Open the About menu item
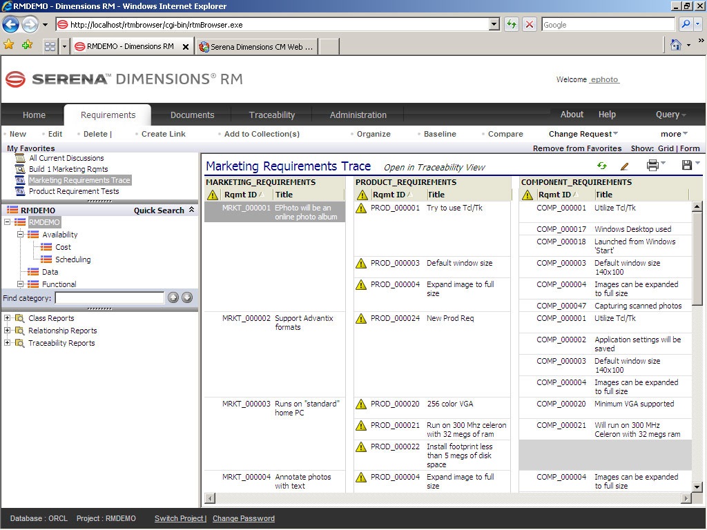The height and width of the screenshot is (530, 707). 572,115
